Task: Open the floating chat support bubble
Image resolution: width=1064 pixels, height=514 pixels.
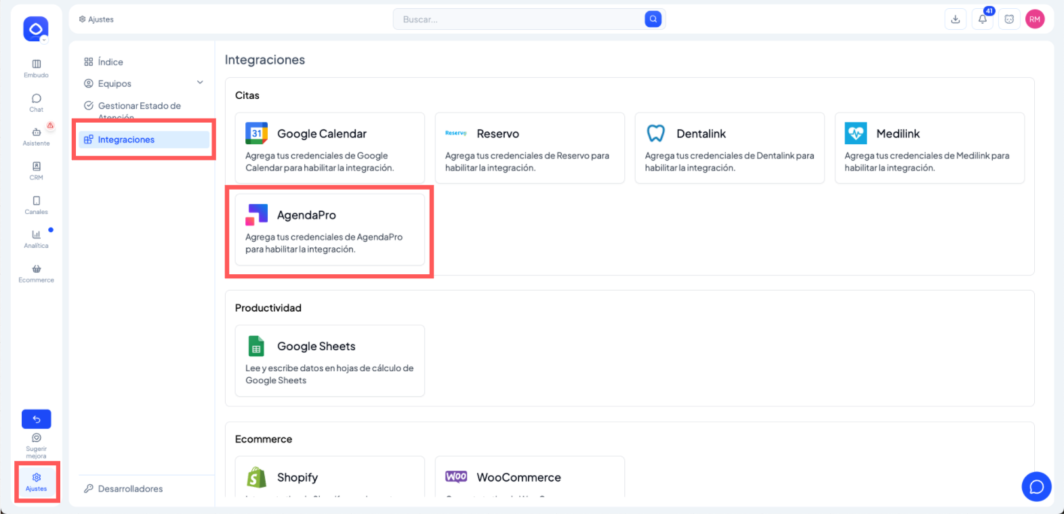Action: pos(1036,486)
